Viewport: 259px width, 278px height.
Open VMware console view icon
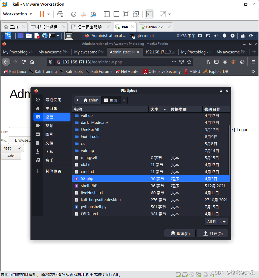[x=149, y=14]
